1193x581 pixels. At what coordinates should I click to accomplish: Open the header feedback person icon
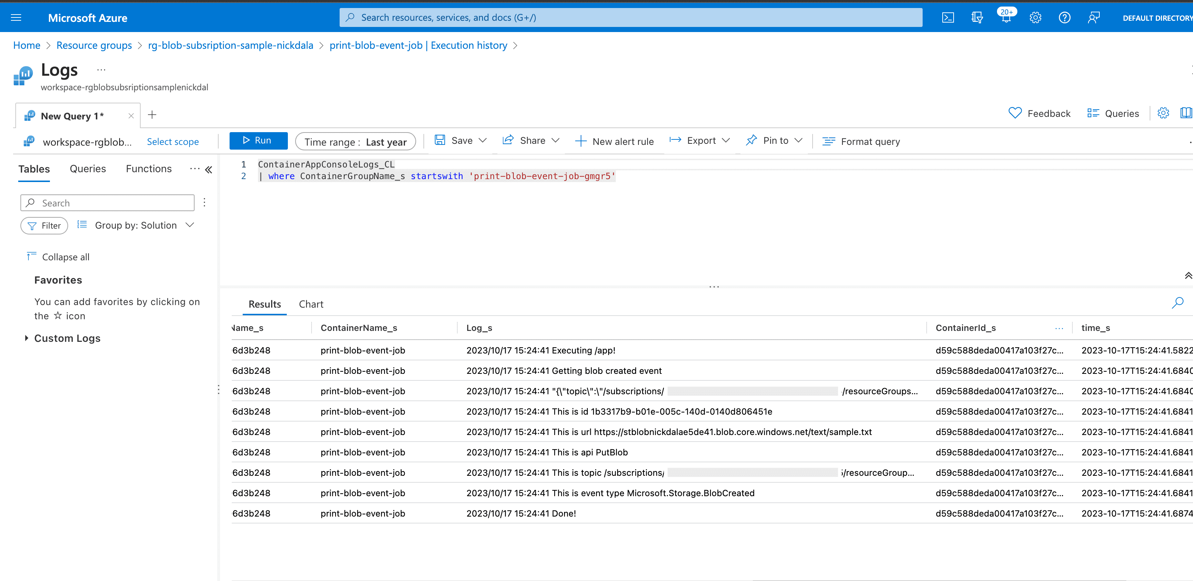(1094, 17)
